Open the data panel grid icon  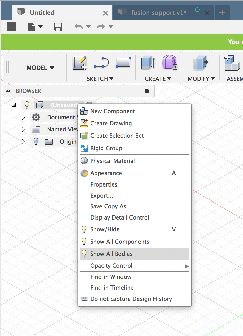pyautogui.click(x=11, y=27)
